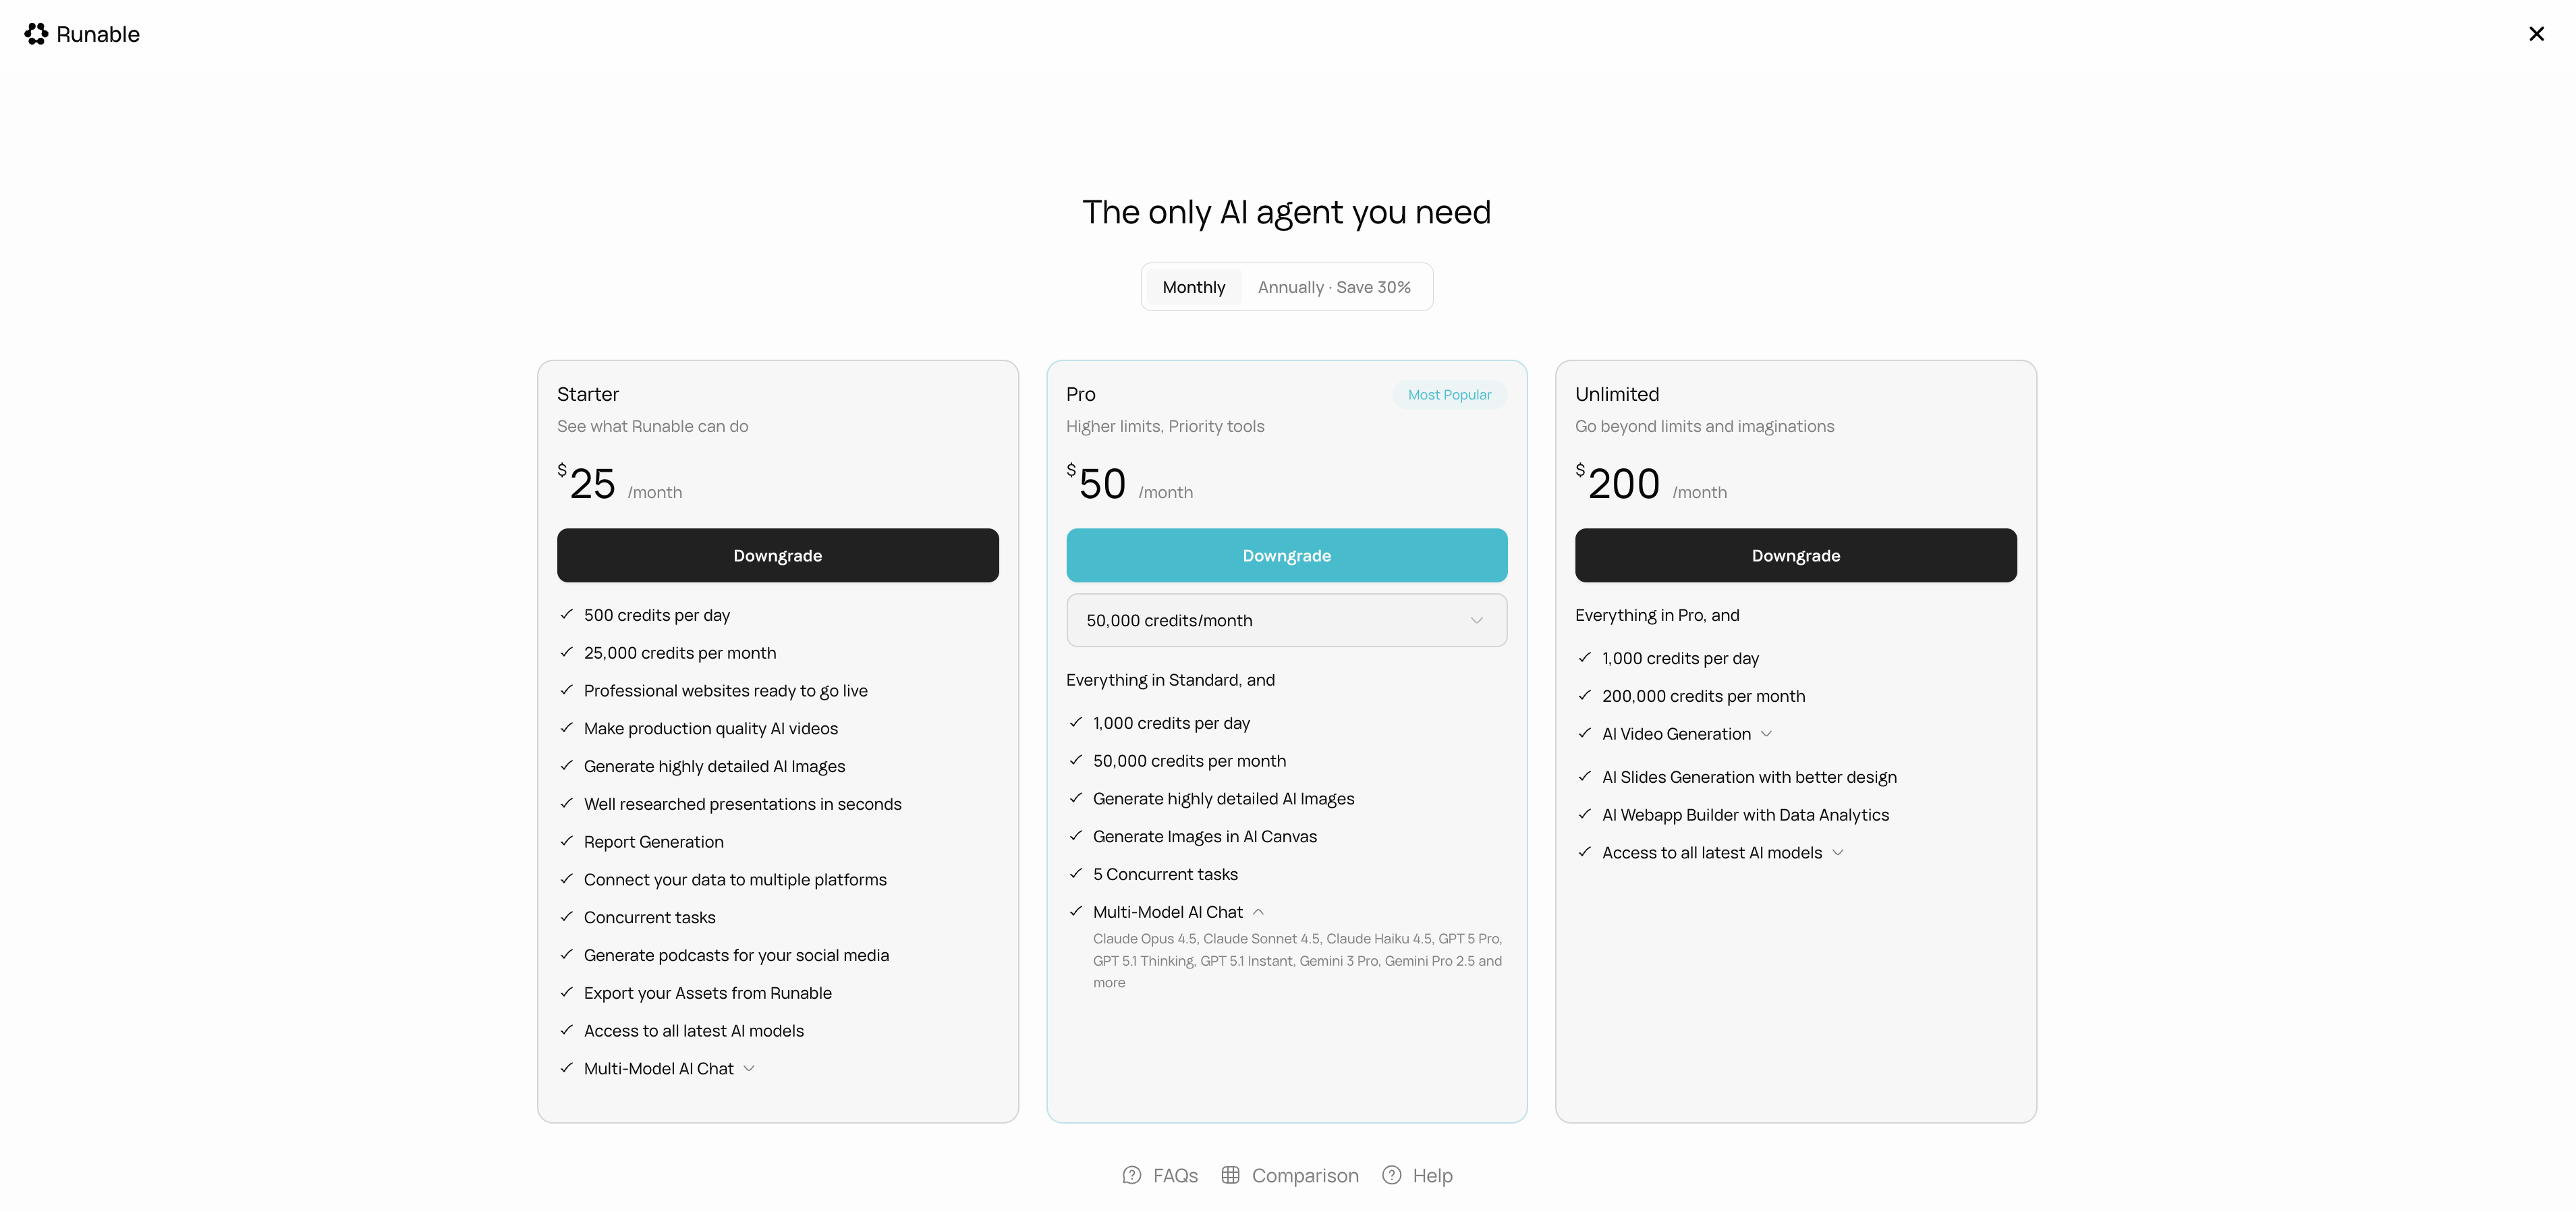2576x1212 pixels.
Task: Collapse Multi-Model AI Chat under Pro plan
Action: click(x=1259, y=911)
